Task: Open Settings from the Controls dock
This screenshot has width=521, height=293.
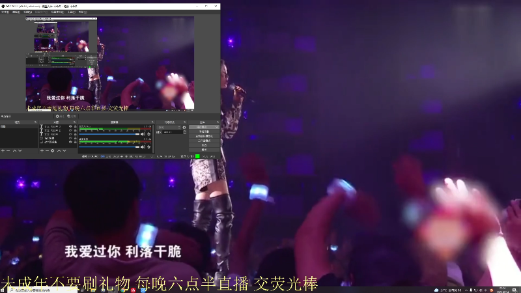Action: click(204, 145)
